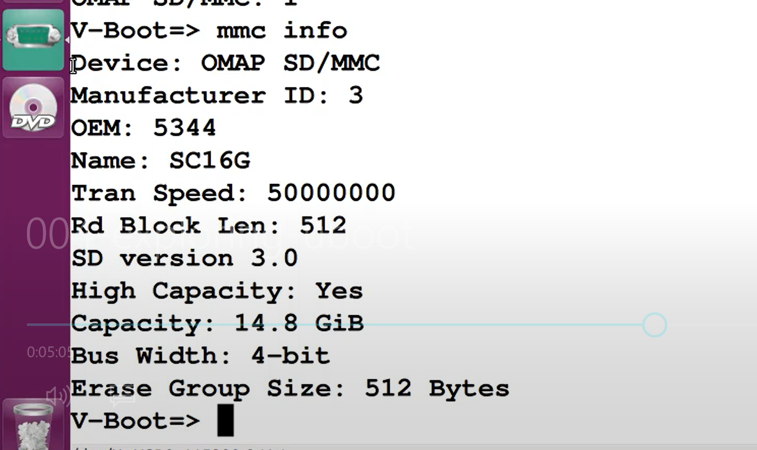The width and height of the screenshot is (757, 450).
Task: Click the "Bus Width: 4-bit" line
Action: pyautogui.click(x=200, y=356)
